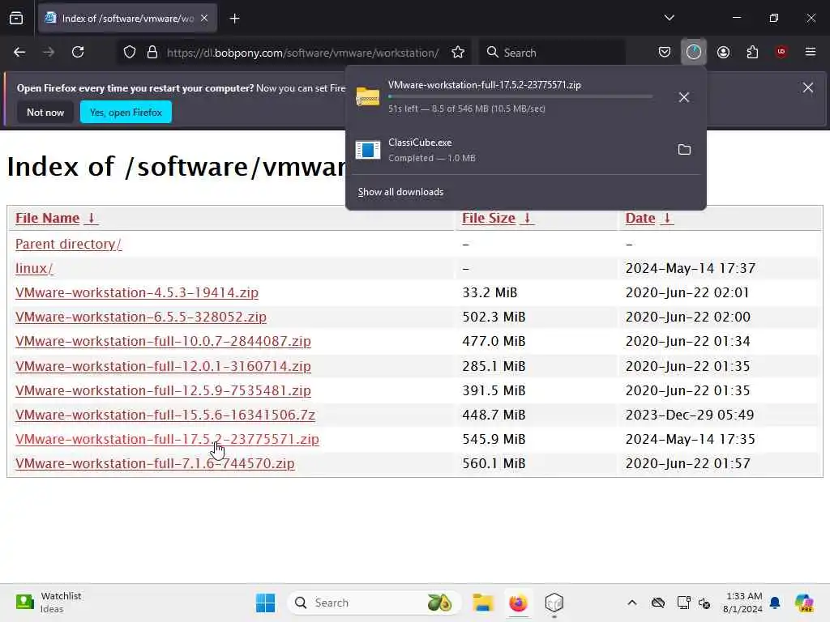Open the Watchlist Ideas widget
830x622 pixels.
tap(48, 603)
